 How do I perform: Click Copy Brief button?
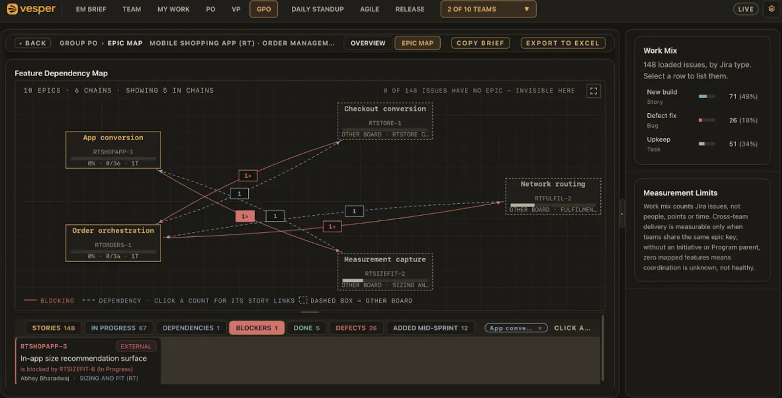coord(480,43)
